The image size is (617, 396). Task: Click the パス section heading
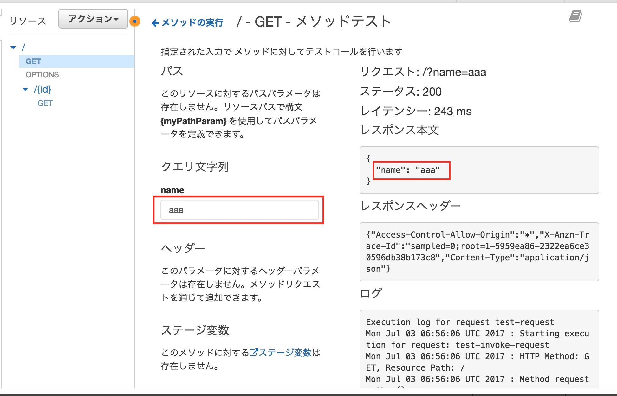[x=172, y=71]
